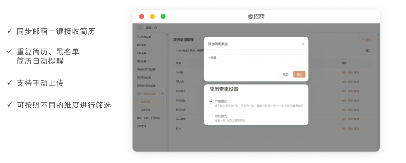Image resolution: width=406 pixels, height=163 pixels.
Task: Click the 可按照不同的维度进行筛选 feature text
Action: pos(64,105)
